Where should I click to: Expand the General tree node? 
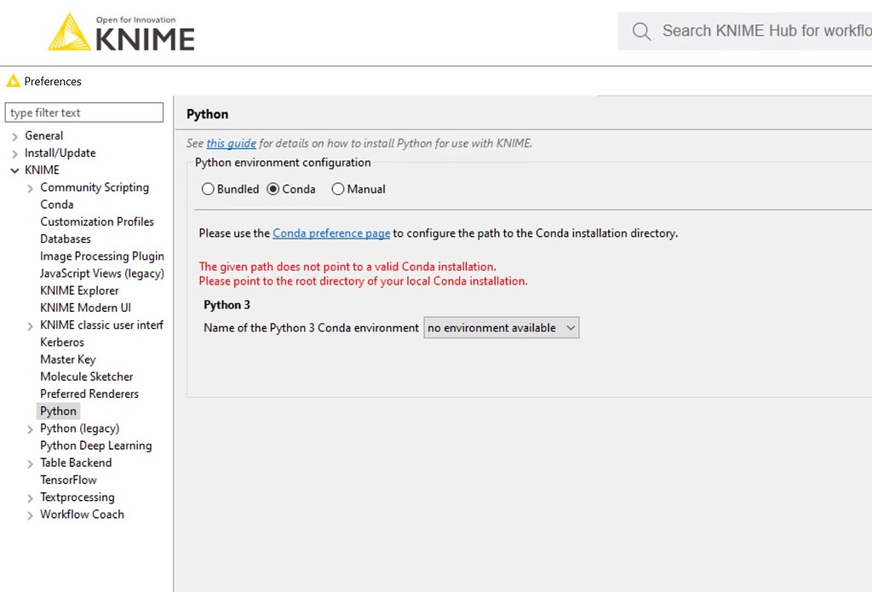pos(15,136)
